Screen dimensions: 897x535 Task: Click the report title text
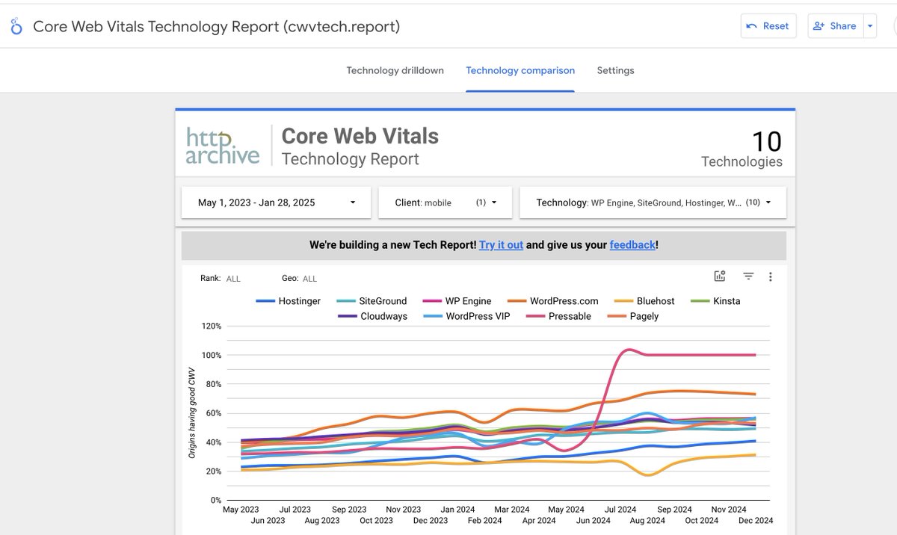pos(217,26)
